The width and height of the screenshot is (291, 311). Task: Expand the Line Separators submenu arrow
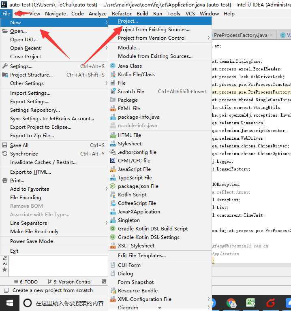tap(107, 223)
